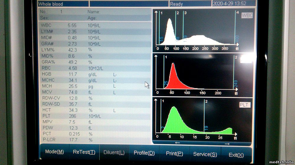Click the right arrow below the histograms
Screen dimensions: 295x165
[x=227, y=144]
